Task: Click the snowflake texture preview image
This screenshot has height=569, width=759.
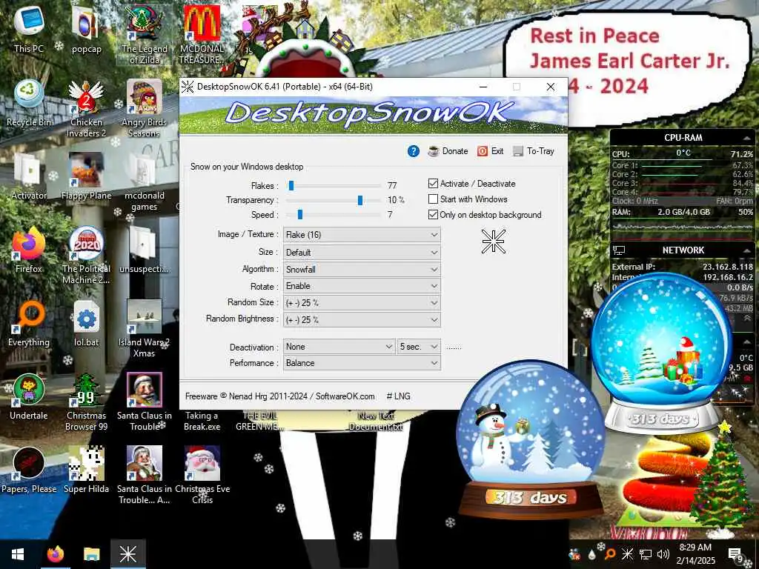Action: tap(494, 242)
